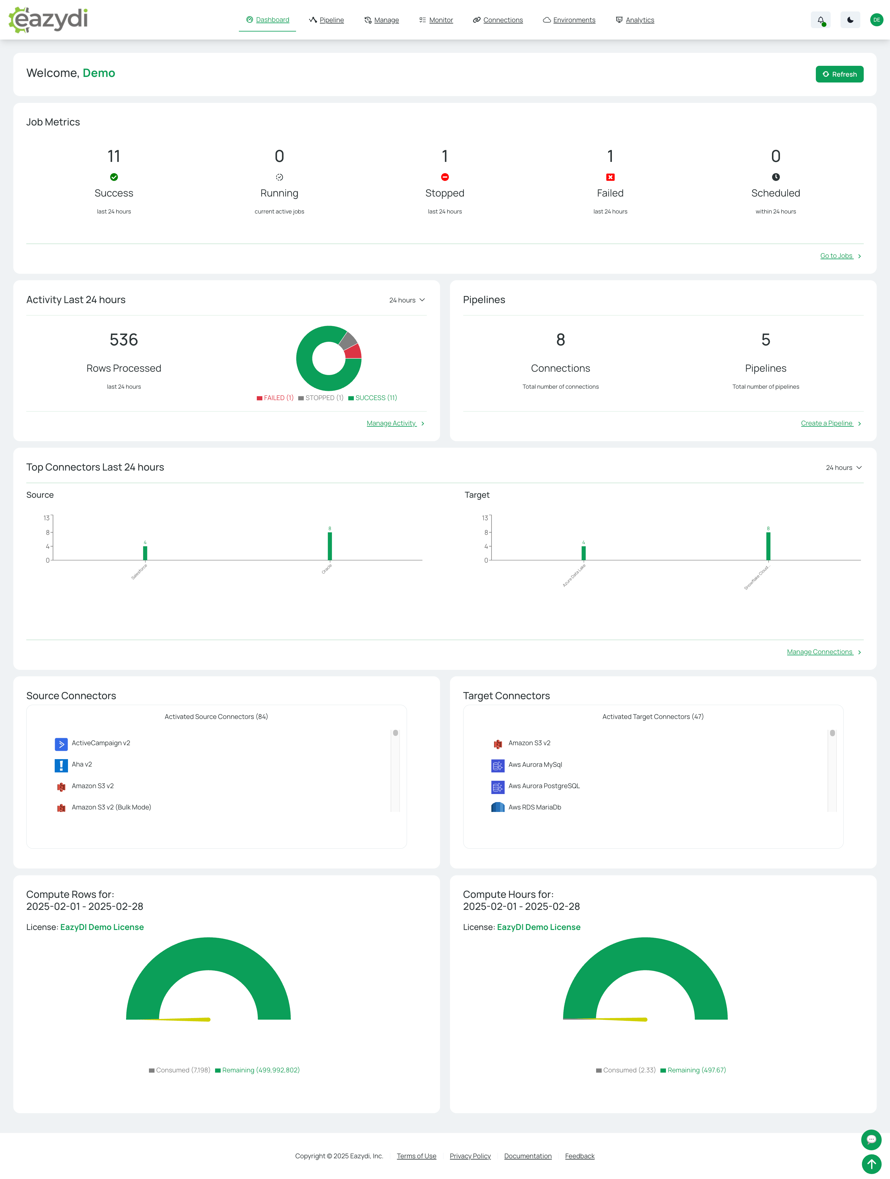Open the Pipeline nav tab
This screenshot has height=1179, width=890.
(326, 20)
